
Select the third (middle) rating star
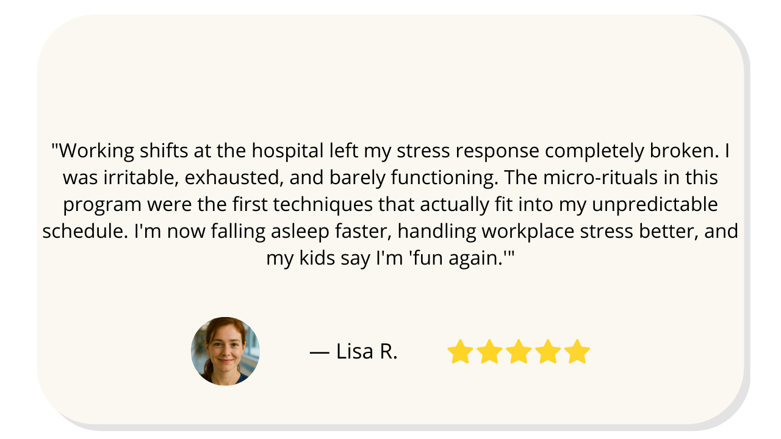[519, 352]
